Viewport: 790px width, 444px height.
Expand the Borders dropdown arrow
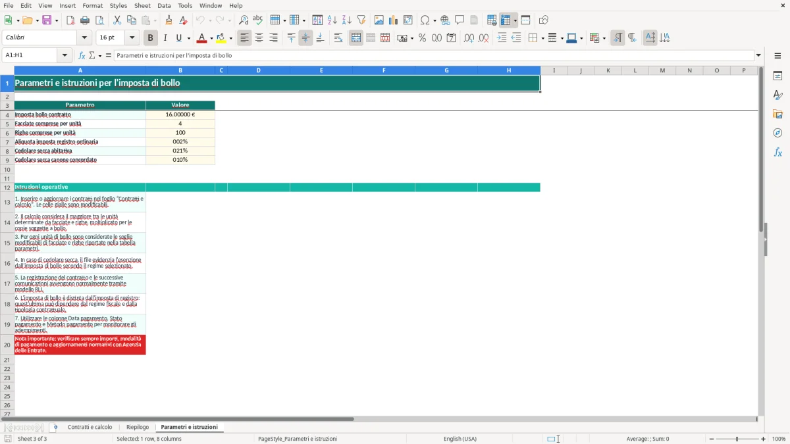(542, 38)
